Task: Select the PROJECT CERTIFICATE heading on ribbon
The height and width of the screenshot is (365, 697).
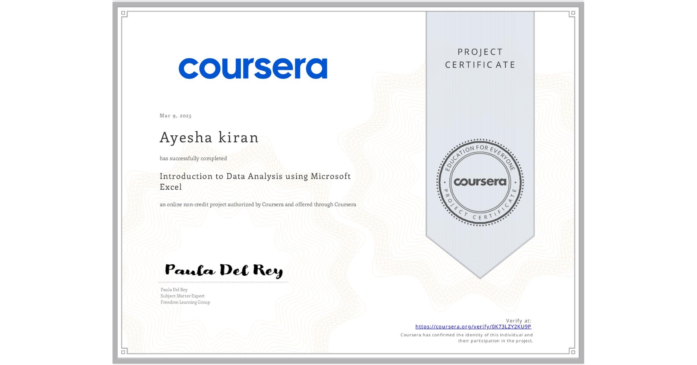Action: [480, 58]
